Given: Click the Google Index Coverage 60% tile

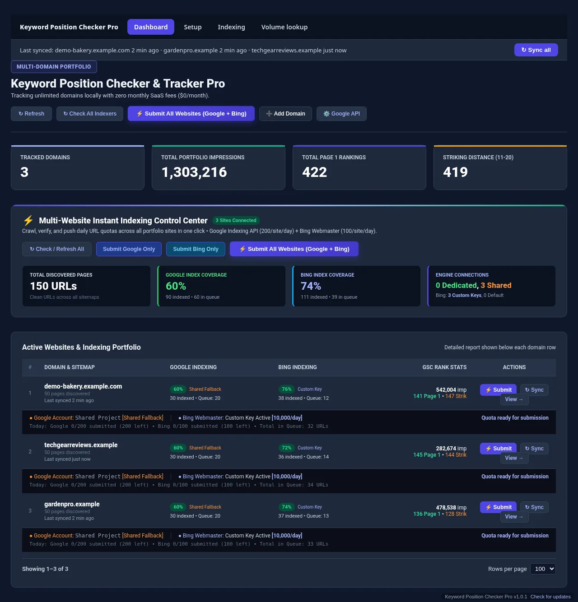Looking at the screenshot, I should tap(221, 286).
